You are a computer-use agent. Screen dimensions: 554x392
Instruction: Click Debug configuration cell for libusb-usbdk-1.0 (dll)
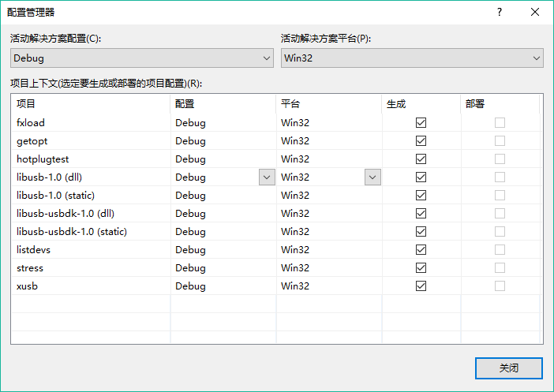223,214
